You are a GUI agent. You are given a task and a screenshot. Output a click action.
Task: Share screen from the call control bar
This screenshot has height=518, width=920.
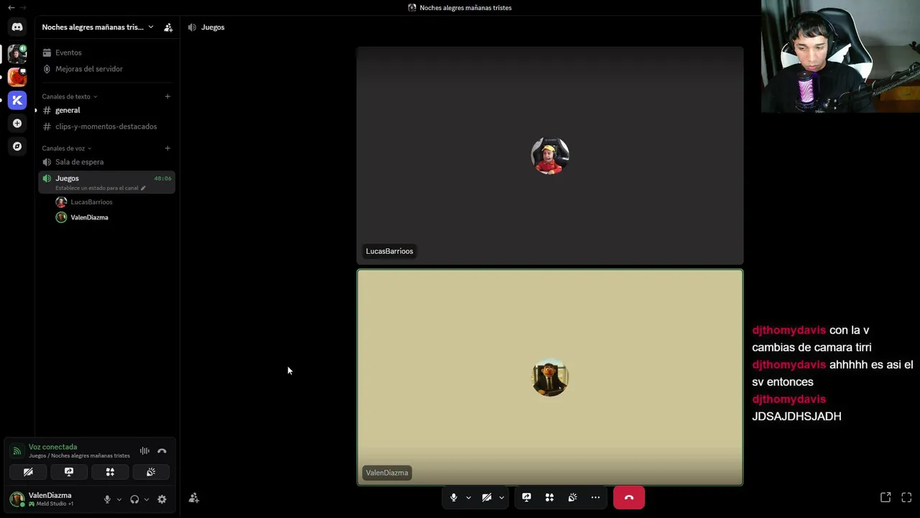pyautogui.click(x=526, y=497)
